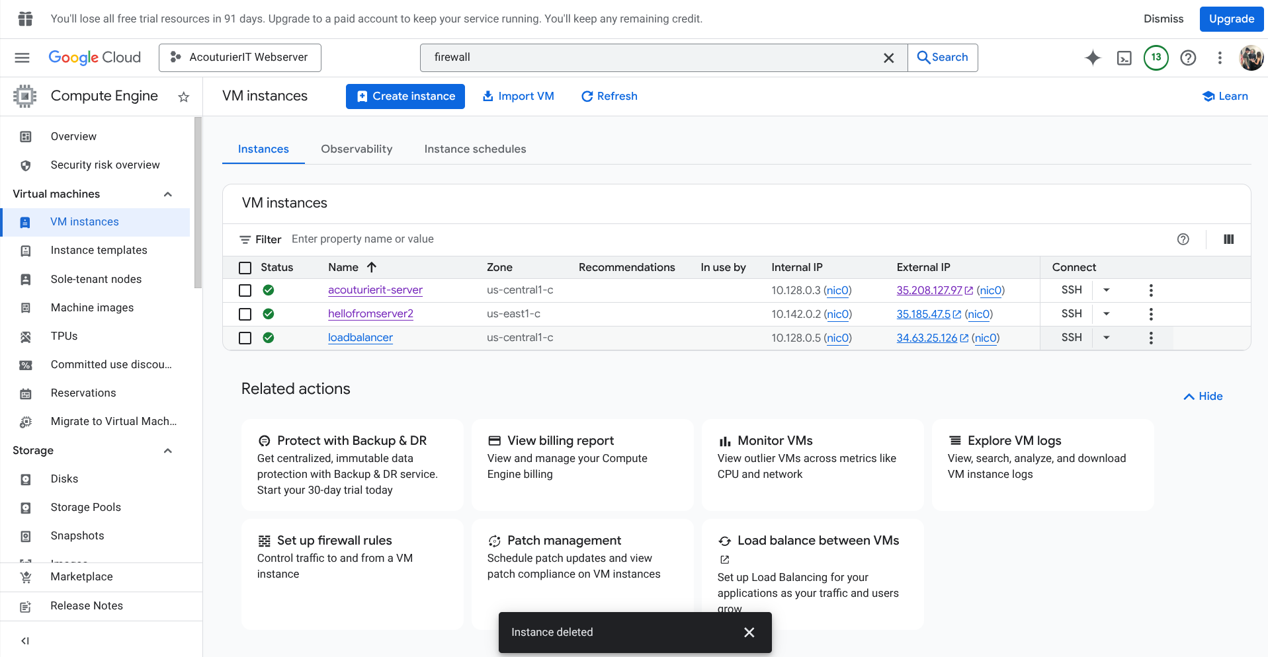The height and width of the screenshot is (657, 1268).
Task: Expand SSH options dropdown for acouturierit-server
Action: pyautogui.click(x=1106, y=290)
